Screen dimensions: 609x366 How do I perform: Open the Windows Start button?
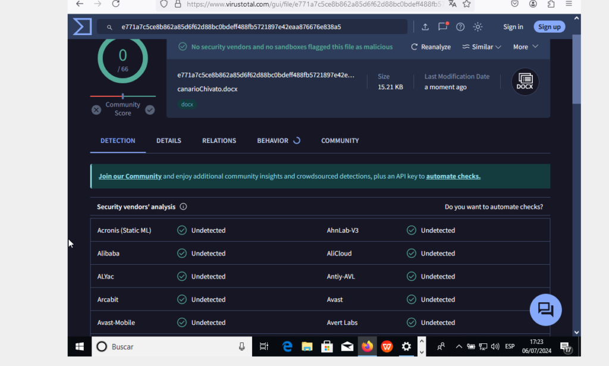pos(80,346)
